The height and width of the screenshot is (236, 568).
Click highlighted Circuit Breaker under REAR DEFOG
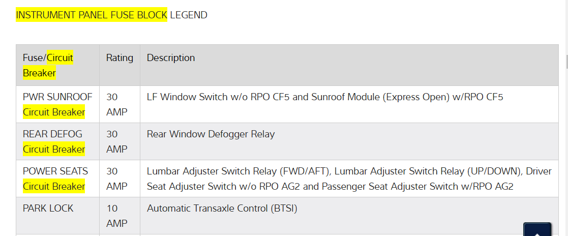coord(54,149)
